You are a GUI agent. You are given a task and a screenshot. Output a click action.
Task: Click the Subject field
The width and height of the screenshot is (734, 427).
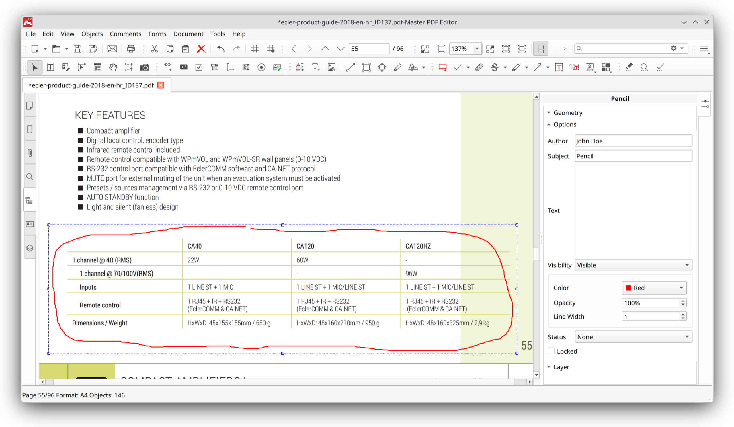pyautogui.click(x=634, y=156)
